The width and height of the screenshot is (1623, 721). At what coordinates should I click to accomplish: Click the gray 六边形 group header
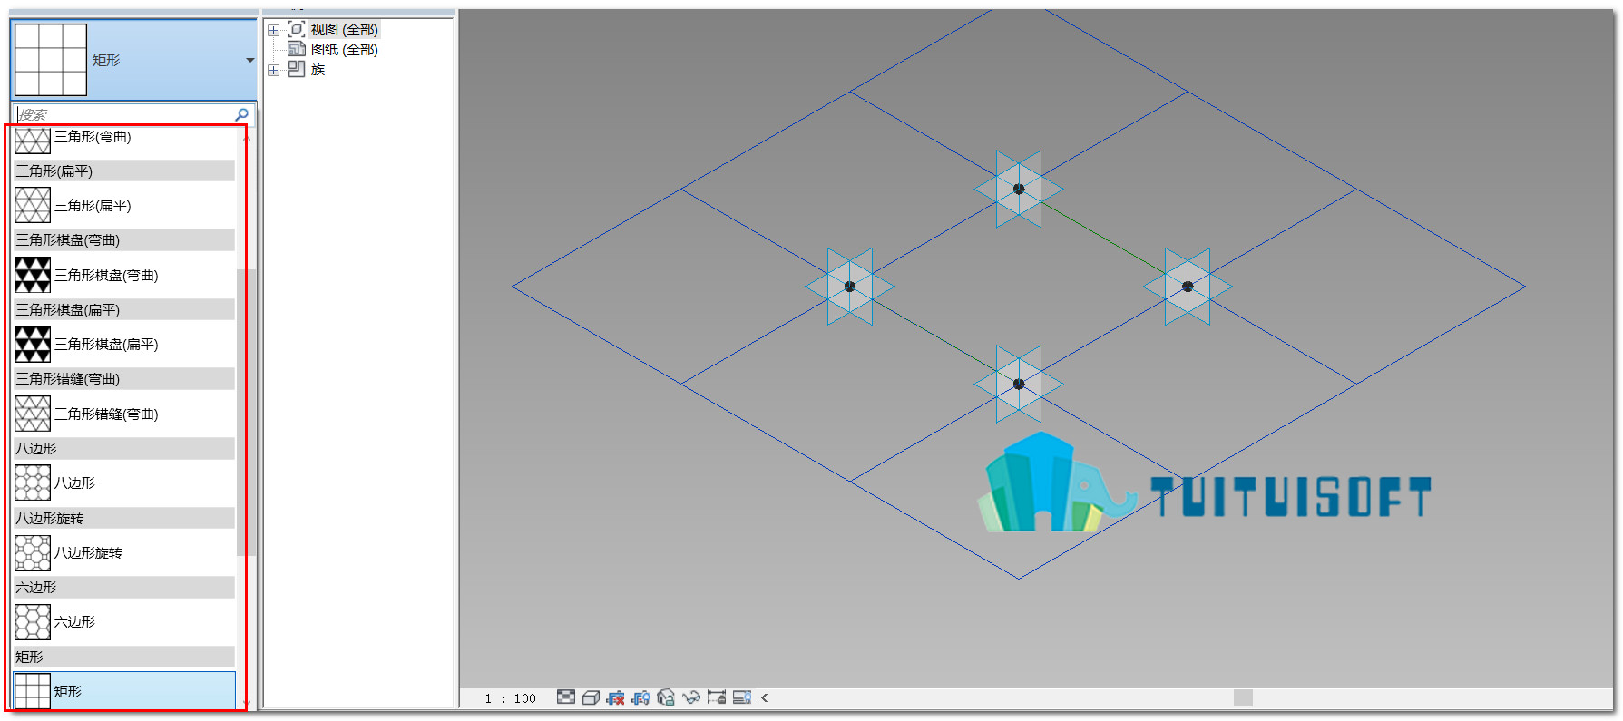(x=124, y=587)
